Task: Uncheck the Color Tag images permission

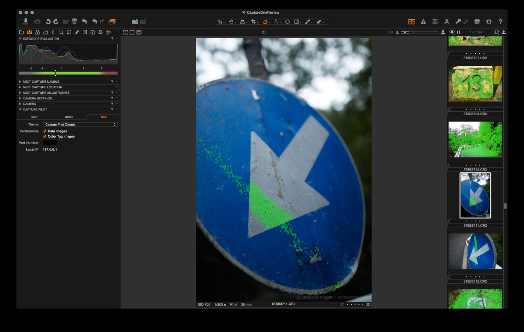Action: click(x=45, y=137)
